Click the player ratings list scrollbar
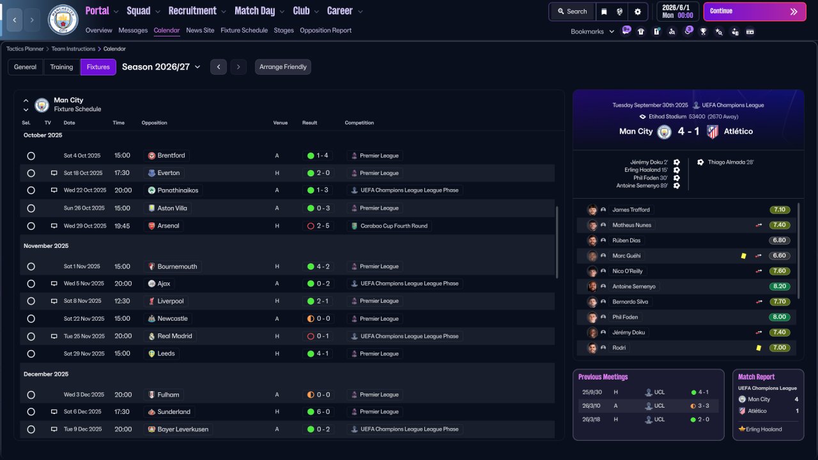The image size is (818, 460). pyautogui.click(x=799, y=250)
